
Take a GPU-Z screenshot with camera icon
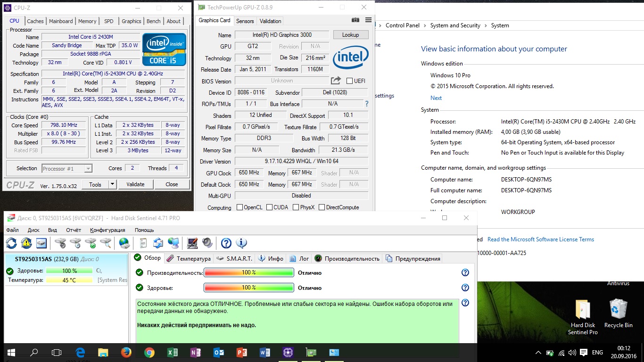[355, 20]
